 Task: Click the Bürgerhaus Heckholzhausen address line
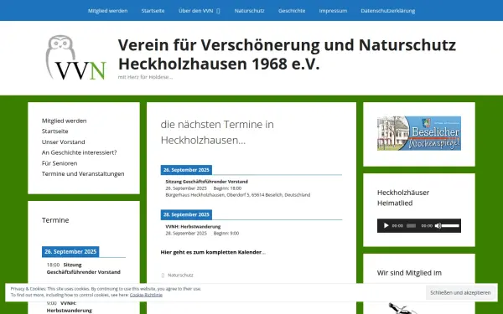(x=238, y=194)
